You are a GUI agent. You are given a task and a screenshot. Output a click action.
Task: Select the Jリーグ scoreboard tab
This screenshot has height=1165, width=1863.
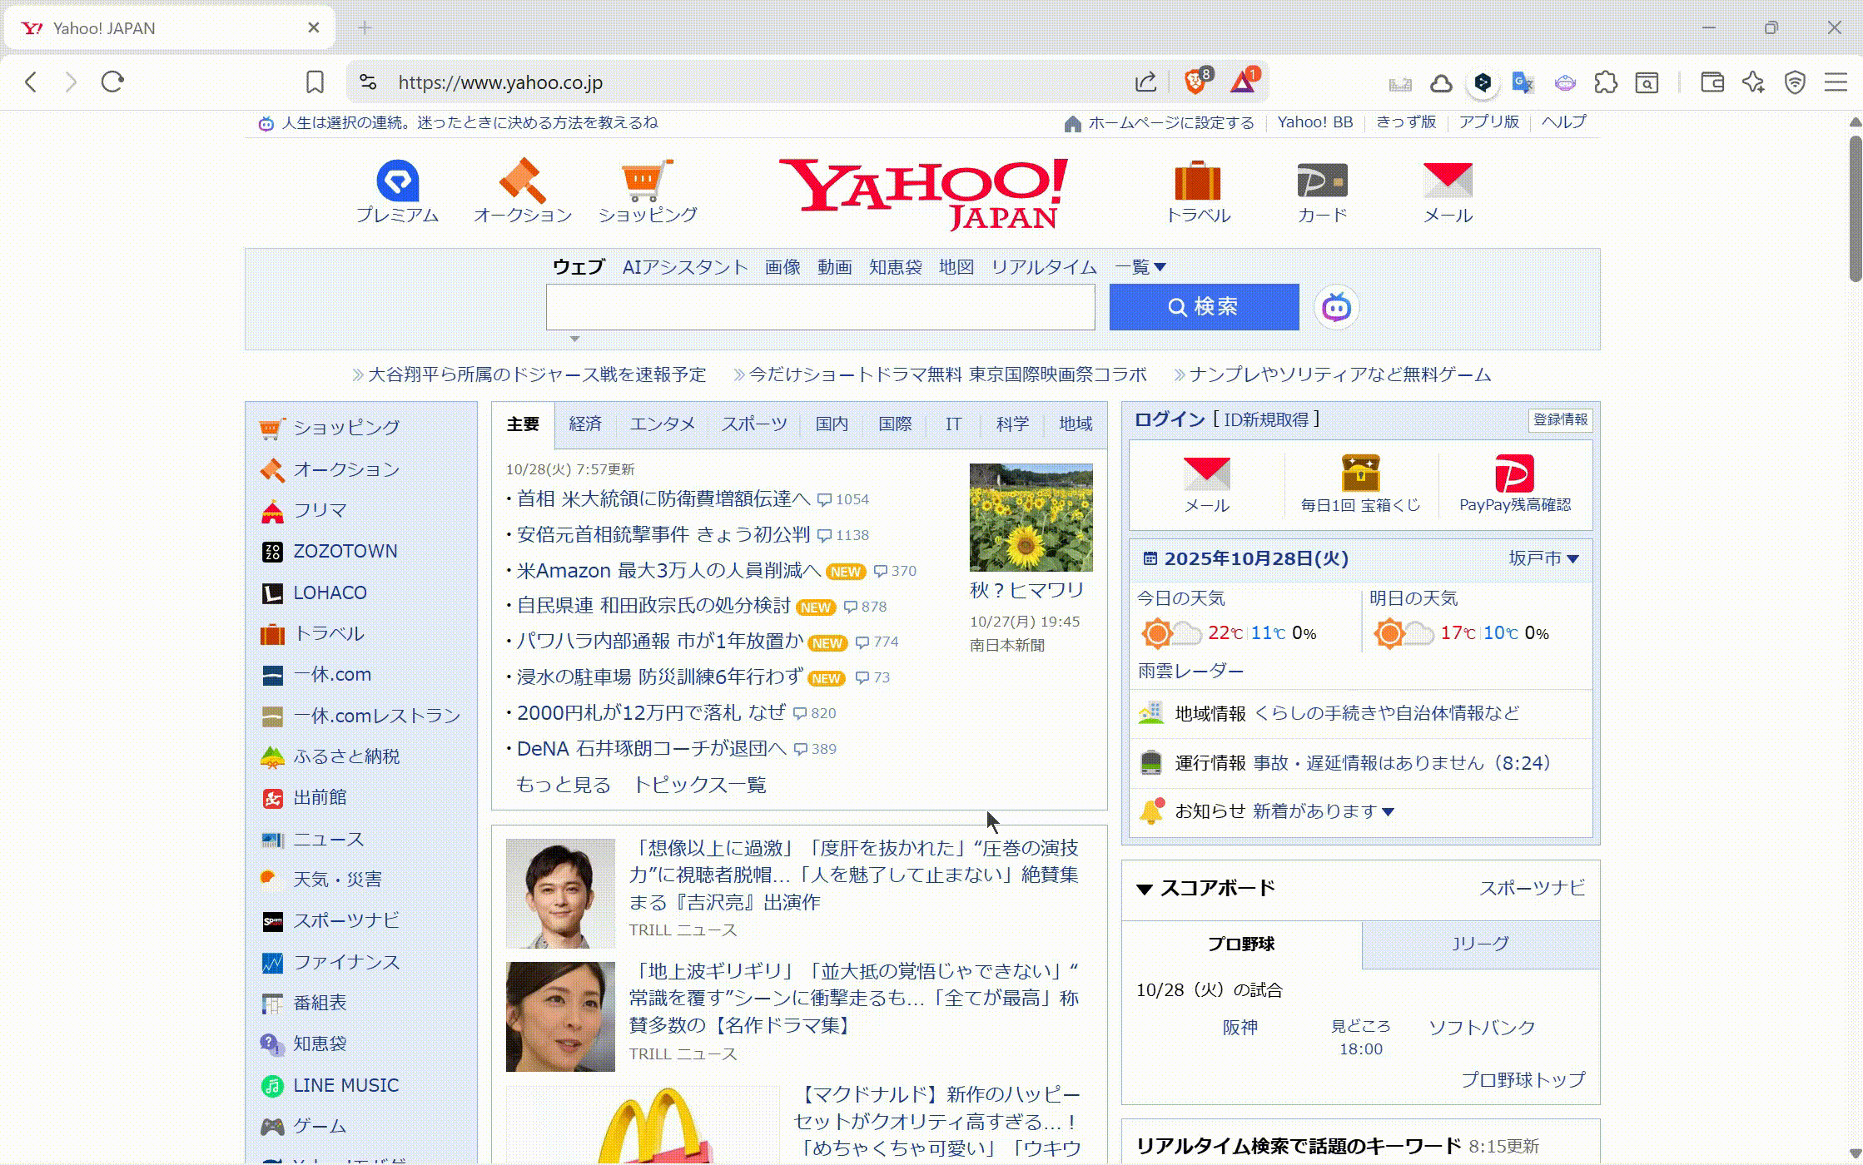1480,944
